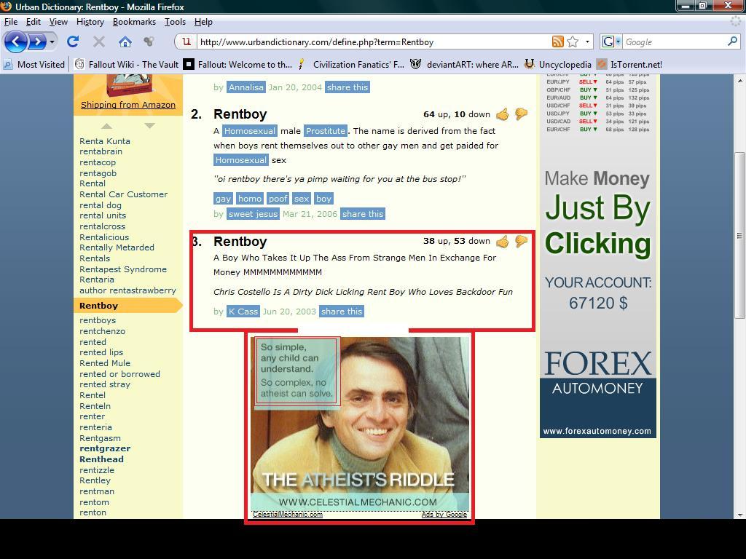
Task: Click share this for Annalisa's definition
Action: 348,87
